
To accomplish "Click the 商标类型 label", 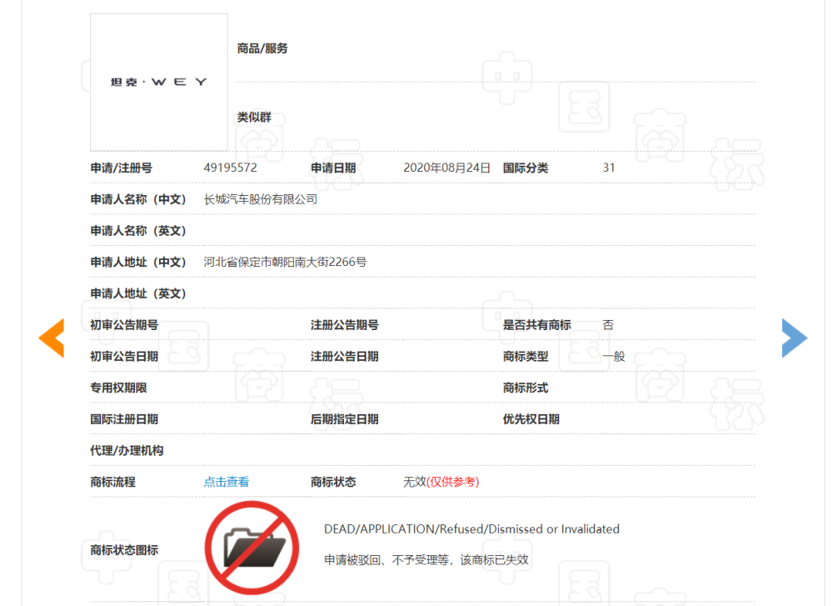I will 526,356.
